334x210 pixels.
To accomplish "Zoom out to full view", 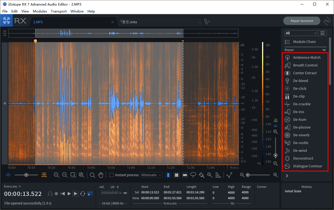I will point(81,175).
